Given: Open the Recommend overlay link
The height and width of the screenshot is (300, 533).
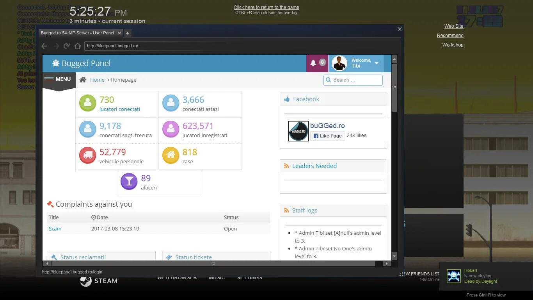Looking at the screenshot, I should [450, 36].
